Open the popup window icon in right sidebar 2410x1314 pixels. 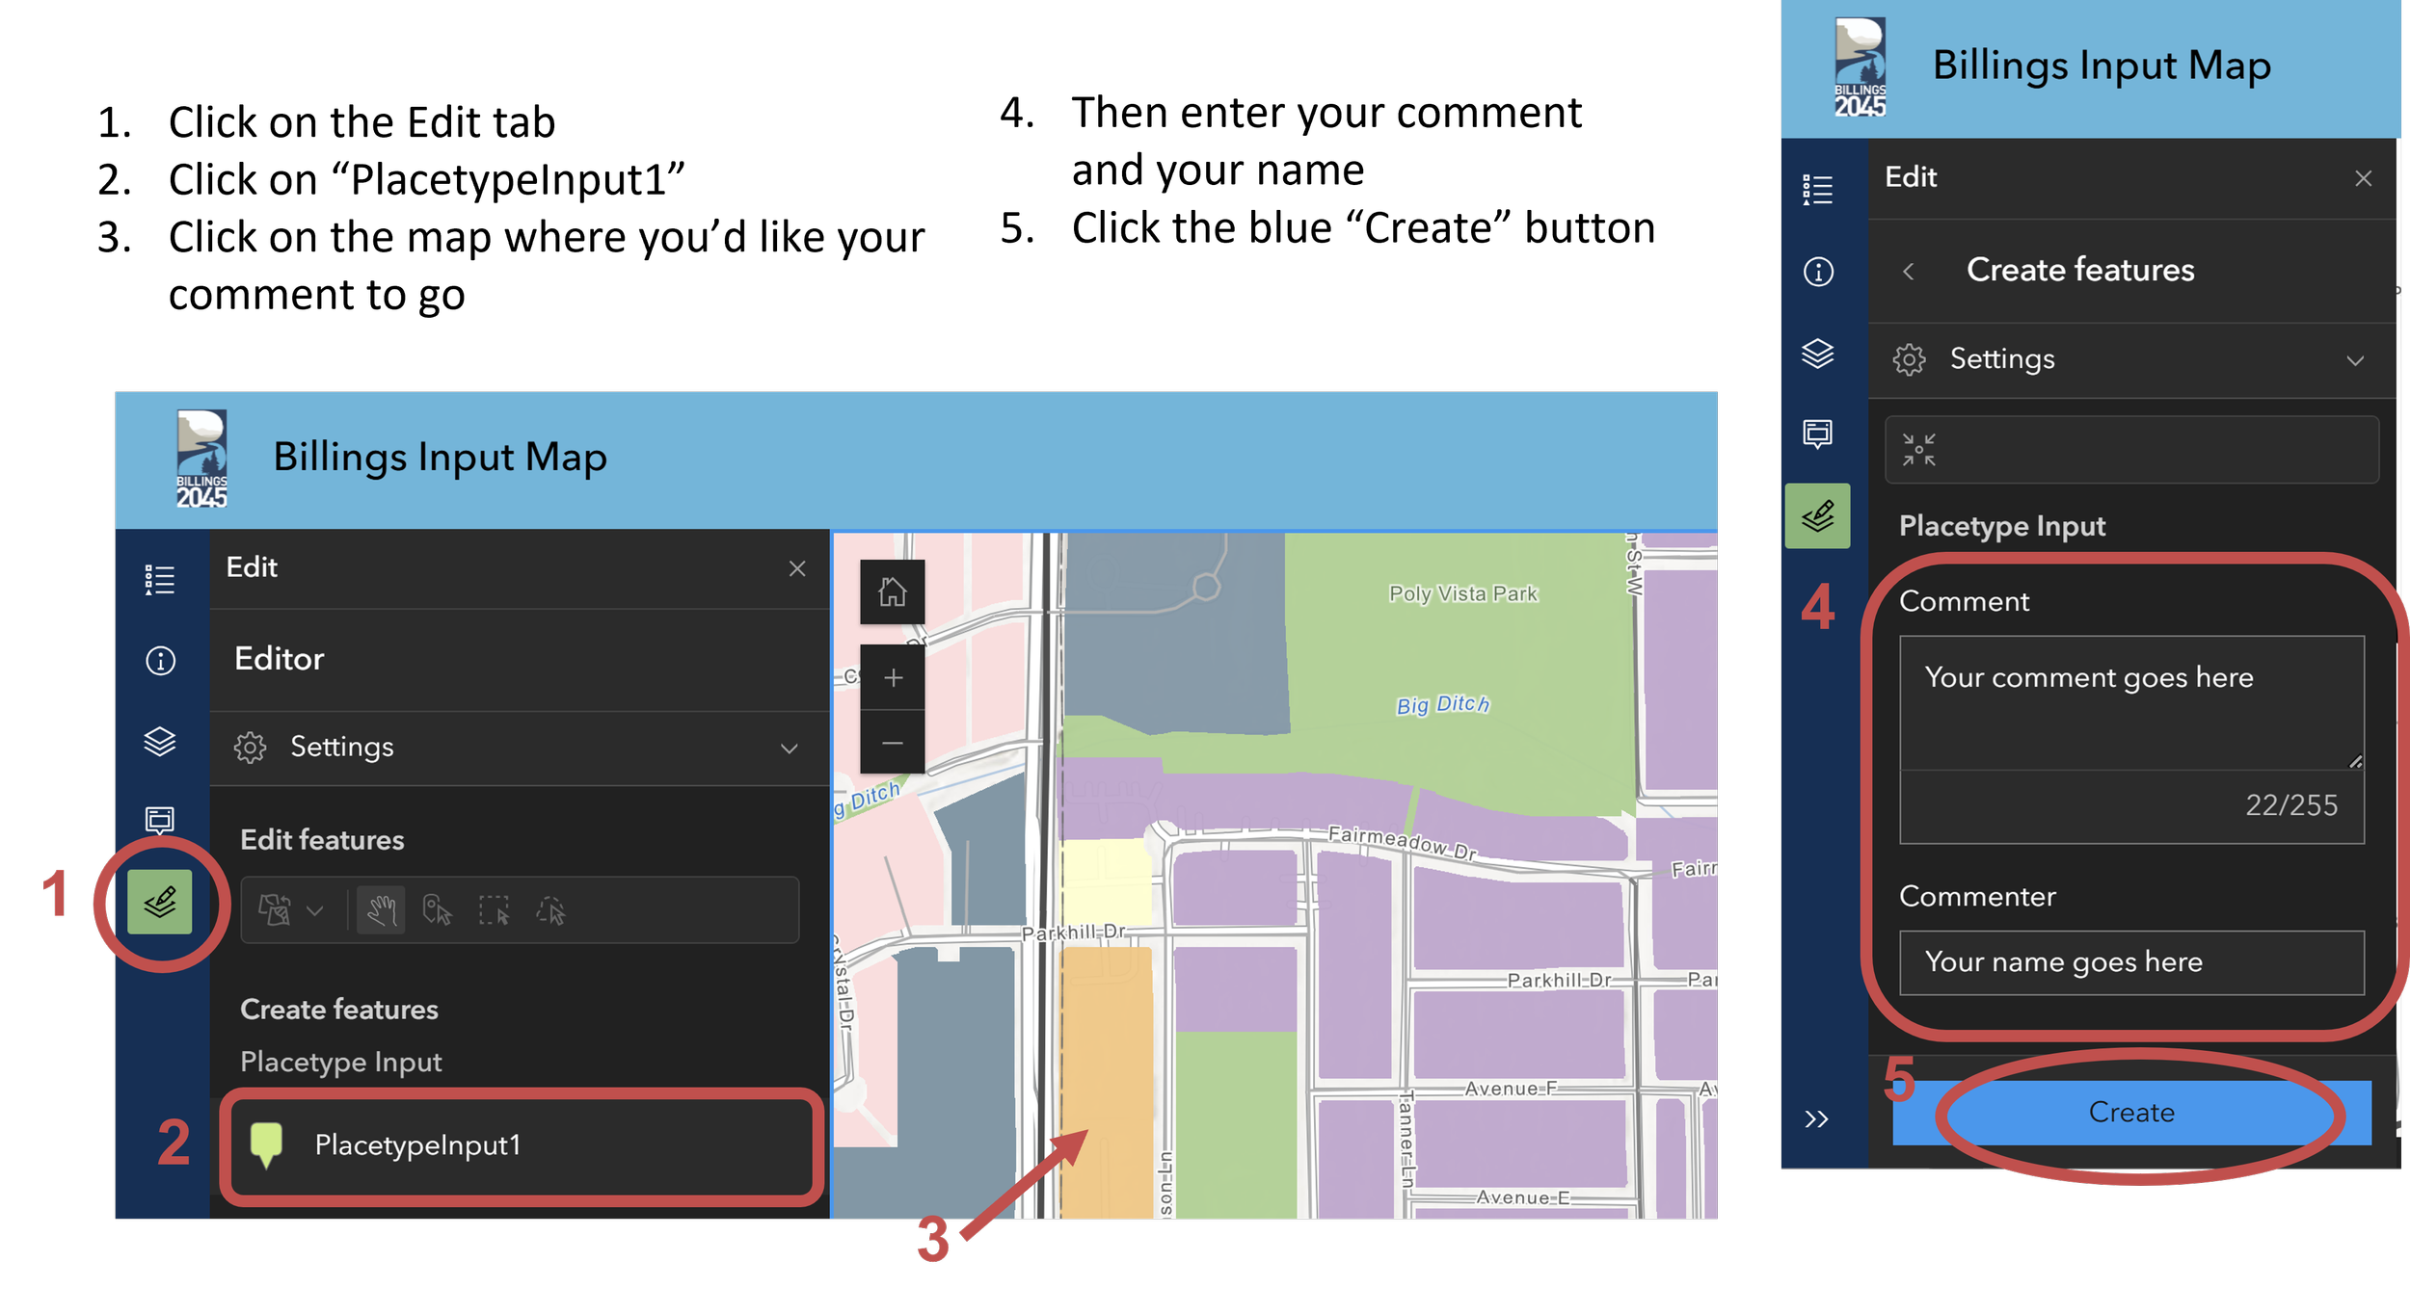[x=1818, y=434]
